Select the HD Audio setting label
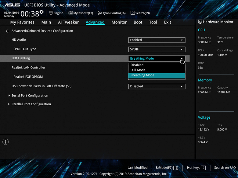Image resolution: width=238 pixels, height=178 pixels. (x=19, y=40)
